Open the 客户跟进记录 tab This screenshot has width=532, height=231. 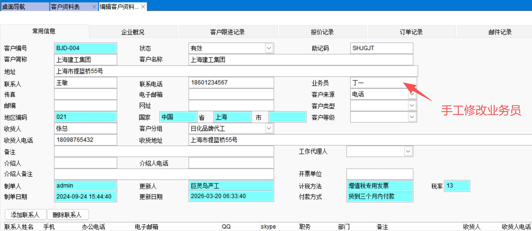[x=227, y=32]
